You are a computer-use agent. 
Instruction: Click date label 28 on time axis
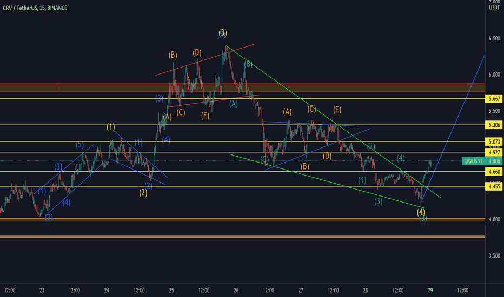[366, 291]
